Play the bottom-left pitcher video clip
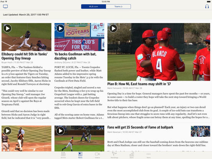Screen dimensions: 212x159 pos(7,131)
